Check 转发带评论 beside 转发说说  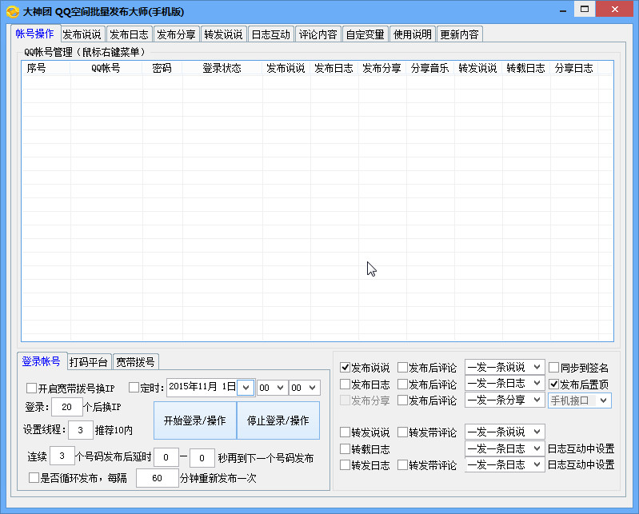(x=402, y=432)
